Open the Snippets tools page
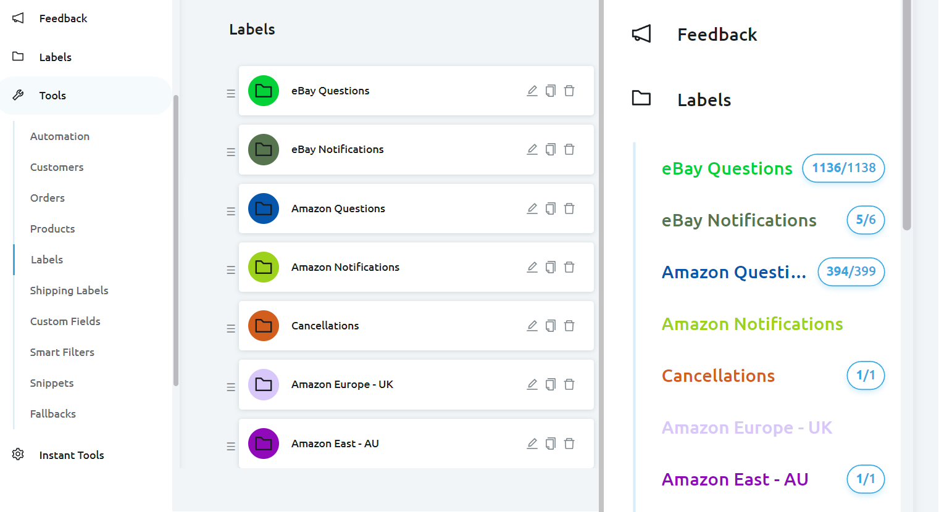Screen dimensions: 939x512 (52, 383)
